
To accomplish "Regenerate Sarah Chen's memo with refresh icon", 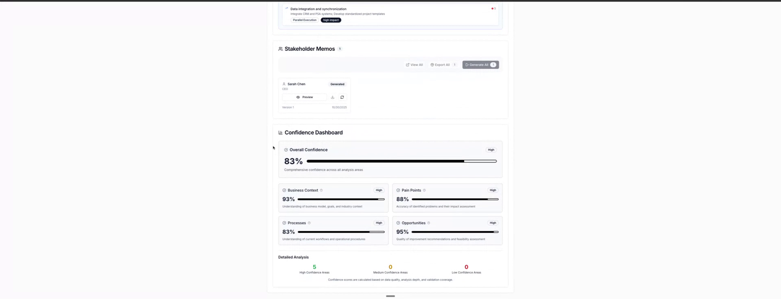I will (342, 97).
